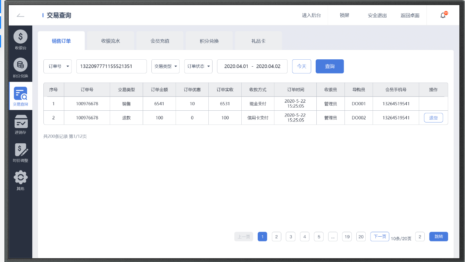Image resolution: width=465 pixels, height=262 pixels.
Task: Click the 订单时间 column header
Action: [x=296, y=90]
